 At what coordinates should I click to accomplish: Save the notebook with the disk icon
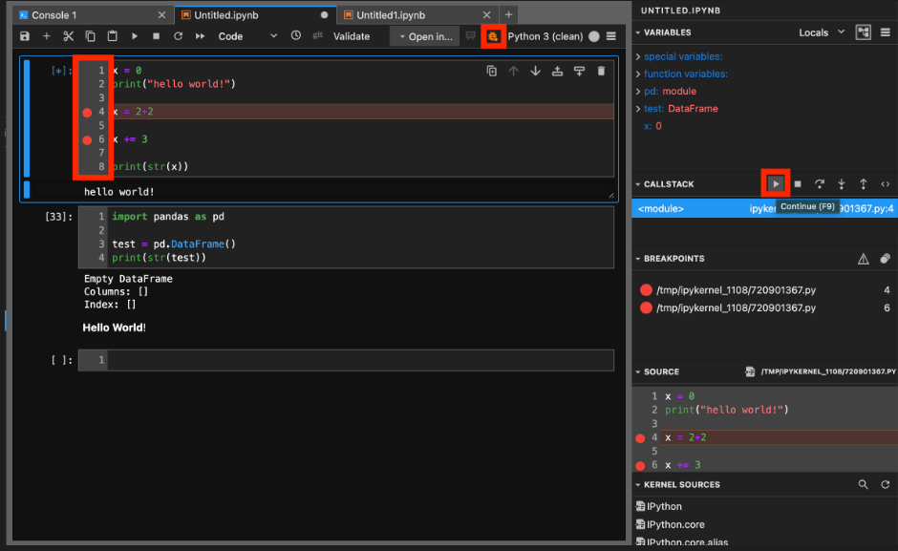pos(25,36)
